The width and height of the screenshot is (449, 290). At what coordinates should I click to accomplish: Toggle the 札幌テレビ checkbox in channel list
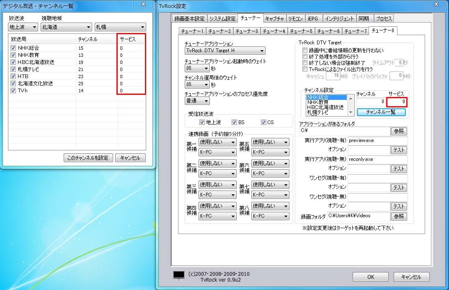pyautogui.click(x=13, y=69)
